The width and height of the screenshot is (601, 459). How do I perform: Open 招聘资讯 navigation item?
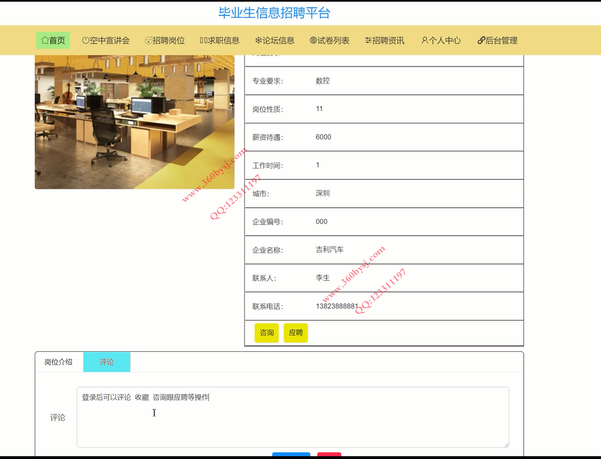385,40
